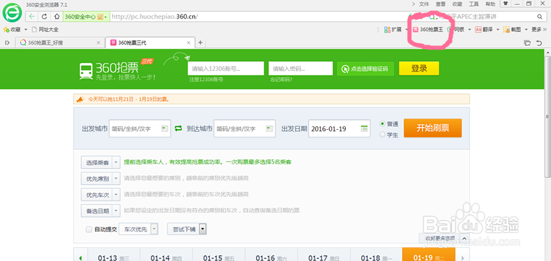Open the 帮助 menu
Screen dimensions: 551x261
(x=490, y=4)
